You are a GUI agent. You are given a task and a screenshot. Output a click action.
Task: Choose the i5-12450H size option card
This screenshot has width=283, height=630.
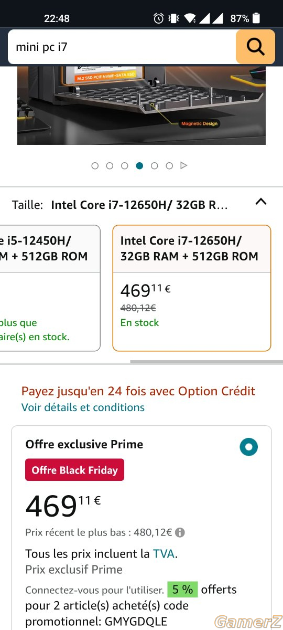click(x=50, y=288)
